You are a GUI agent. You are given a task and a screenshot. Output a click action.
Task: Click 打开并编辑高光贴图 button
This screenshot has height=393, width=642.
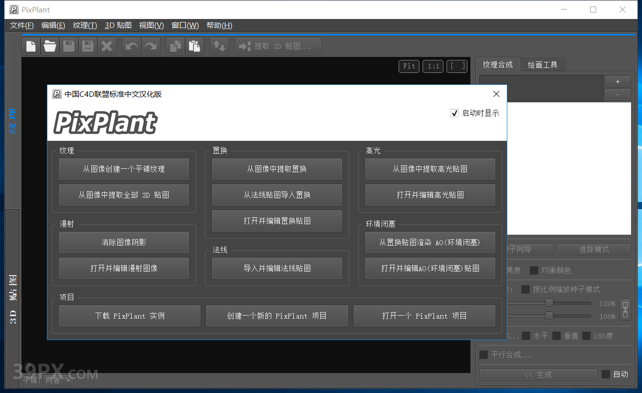tap(430, 195)
